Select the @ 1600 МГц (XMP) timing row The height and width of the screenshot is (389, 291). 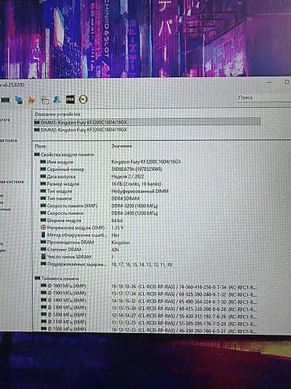click(149, 286)
